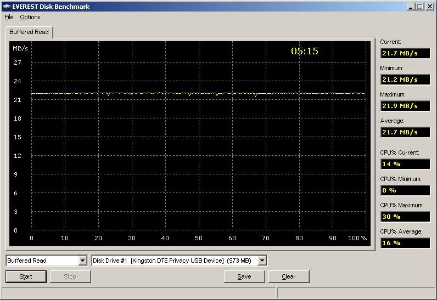This screenshot has width=437, height=300.
Task: Click the Kingston DTE Privacy USB Device text
Action: point(177,261)
